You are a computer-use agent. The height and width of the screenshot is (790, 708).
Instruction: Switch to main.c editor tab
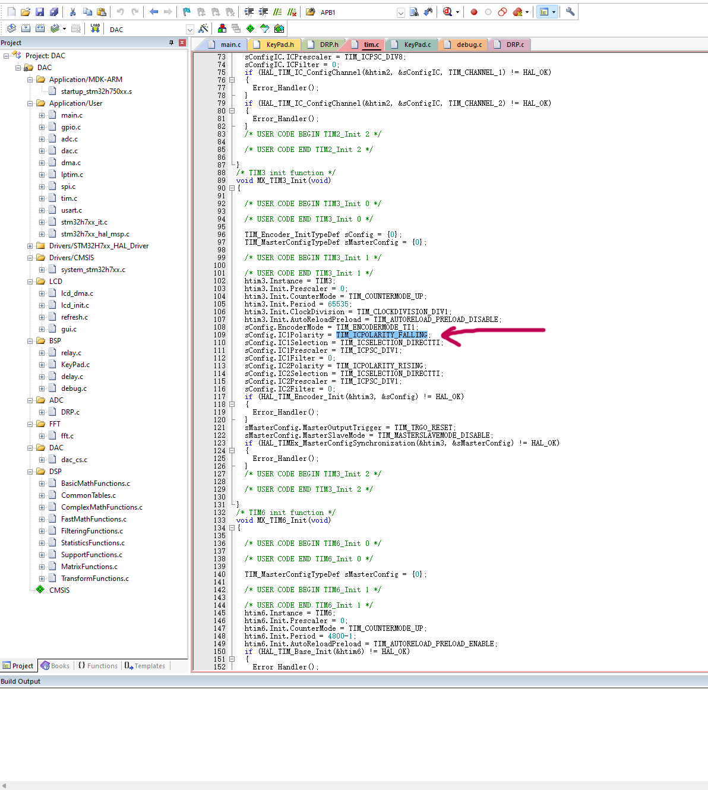[x=225, y=45]
